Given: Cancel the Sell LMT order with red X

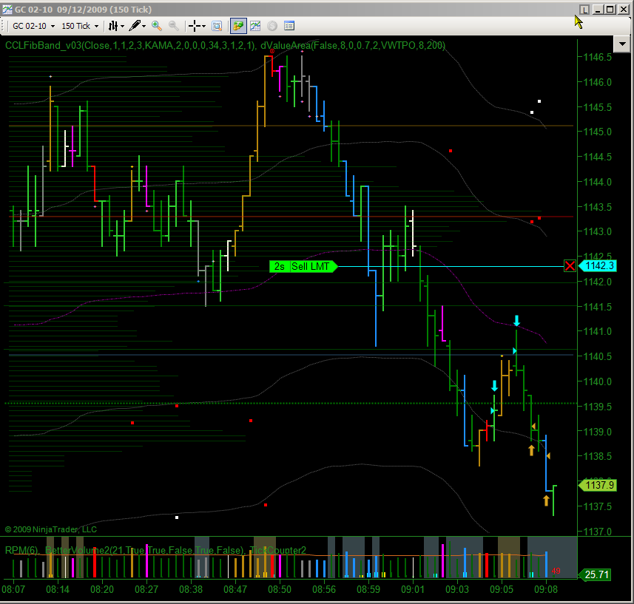Looking at the screenshot, I should click(x=570, y=266).
